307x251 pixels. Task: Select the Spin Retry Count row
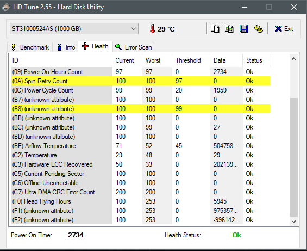[141, 81]
